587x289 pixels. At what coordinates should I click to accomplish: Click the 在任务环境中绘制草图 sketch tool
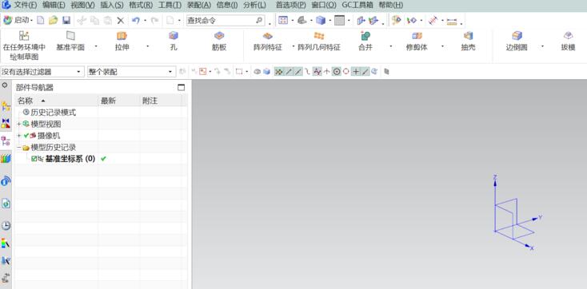pyautogui.click(x=24, y=46)
